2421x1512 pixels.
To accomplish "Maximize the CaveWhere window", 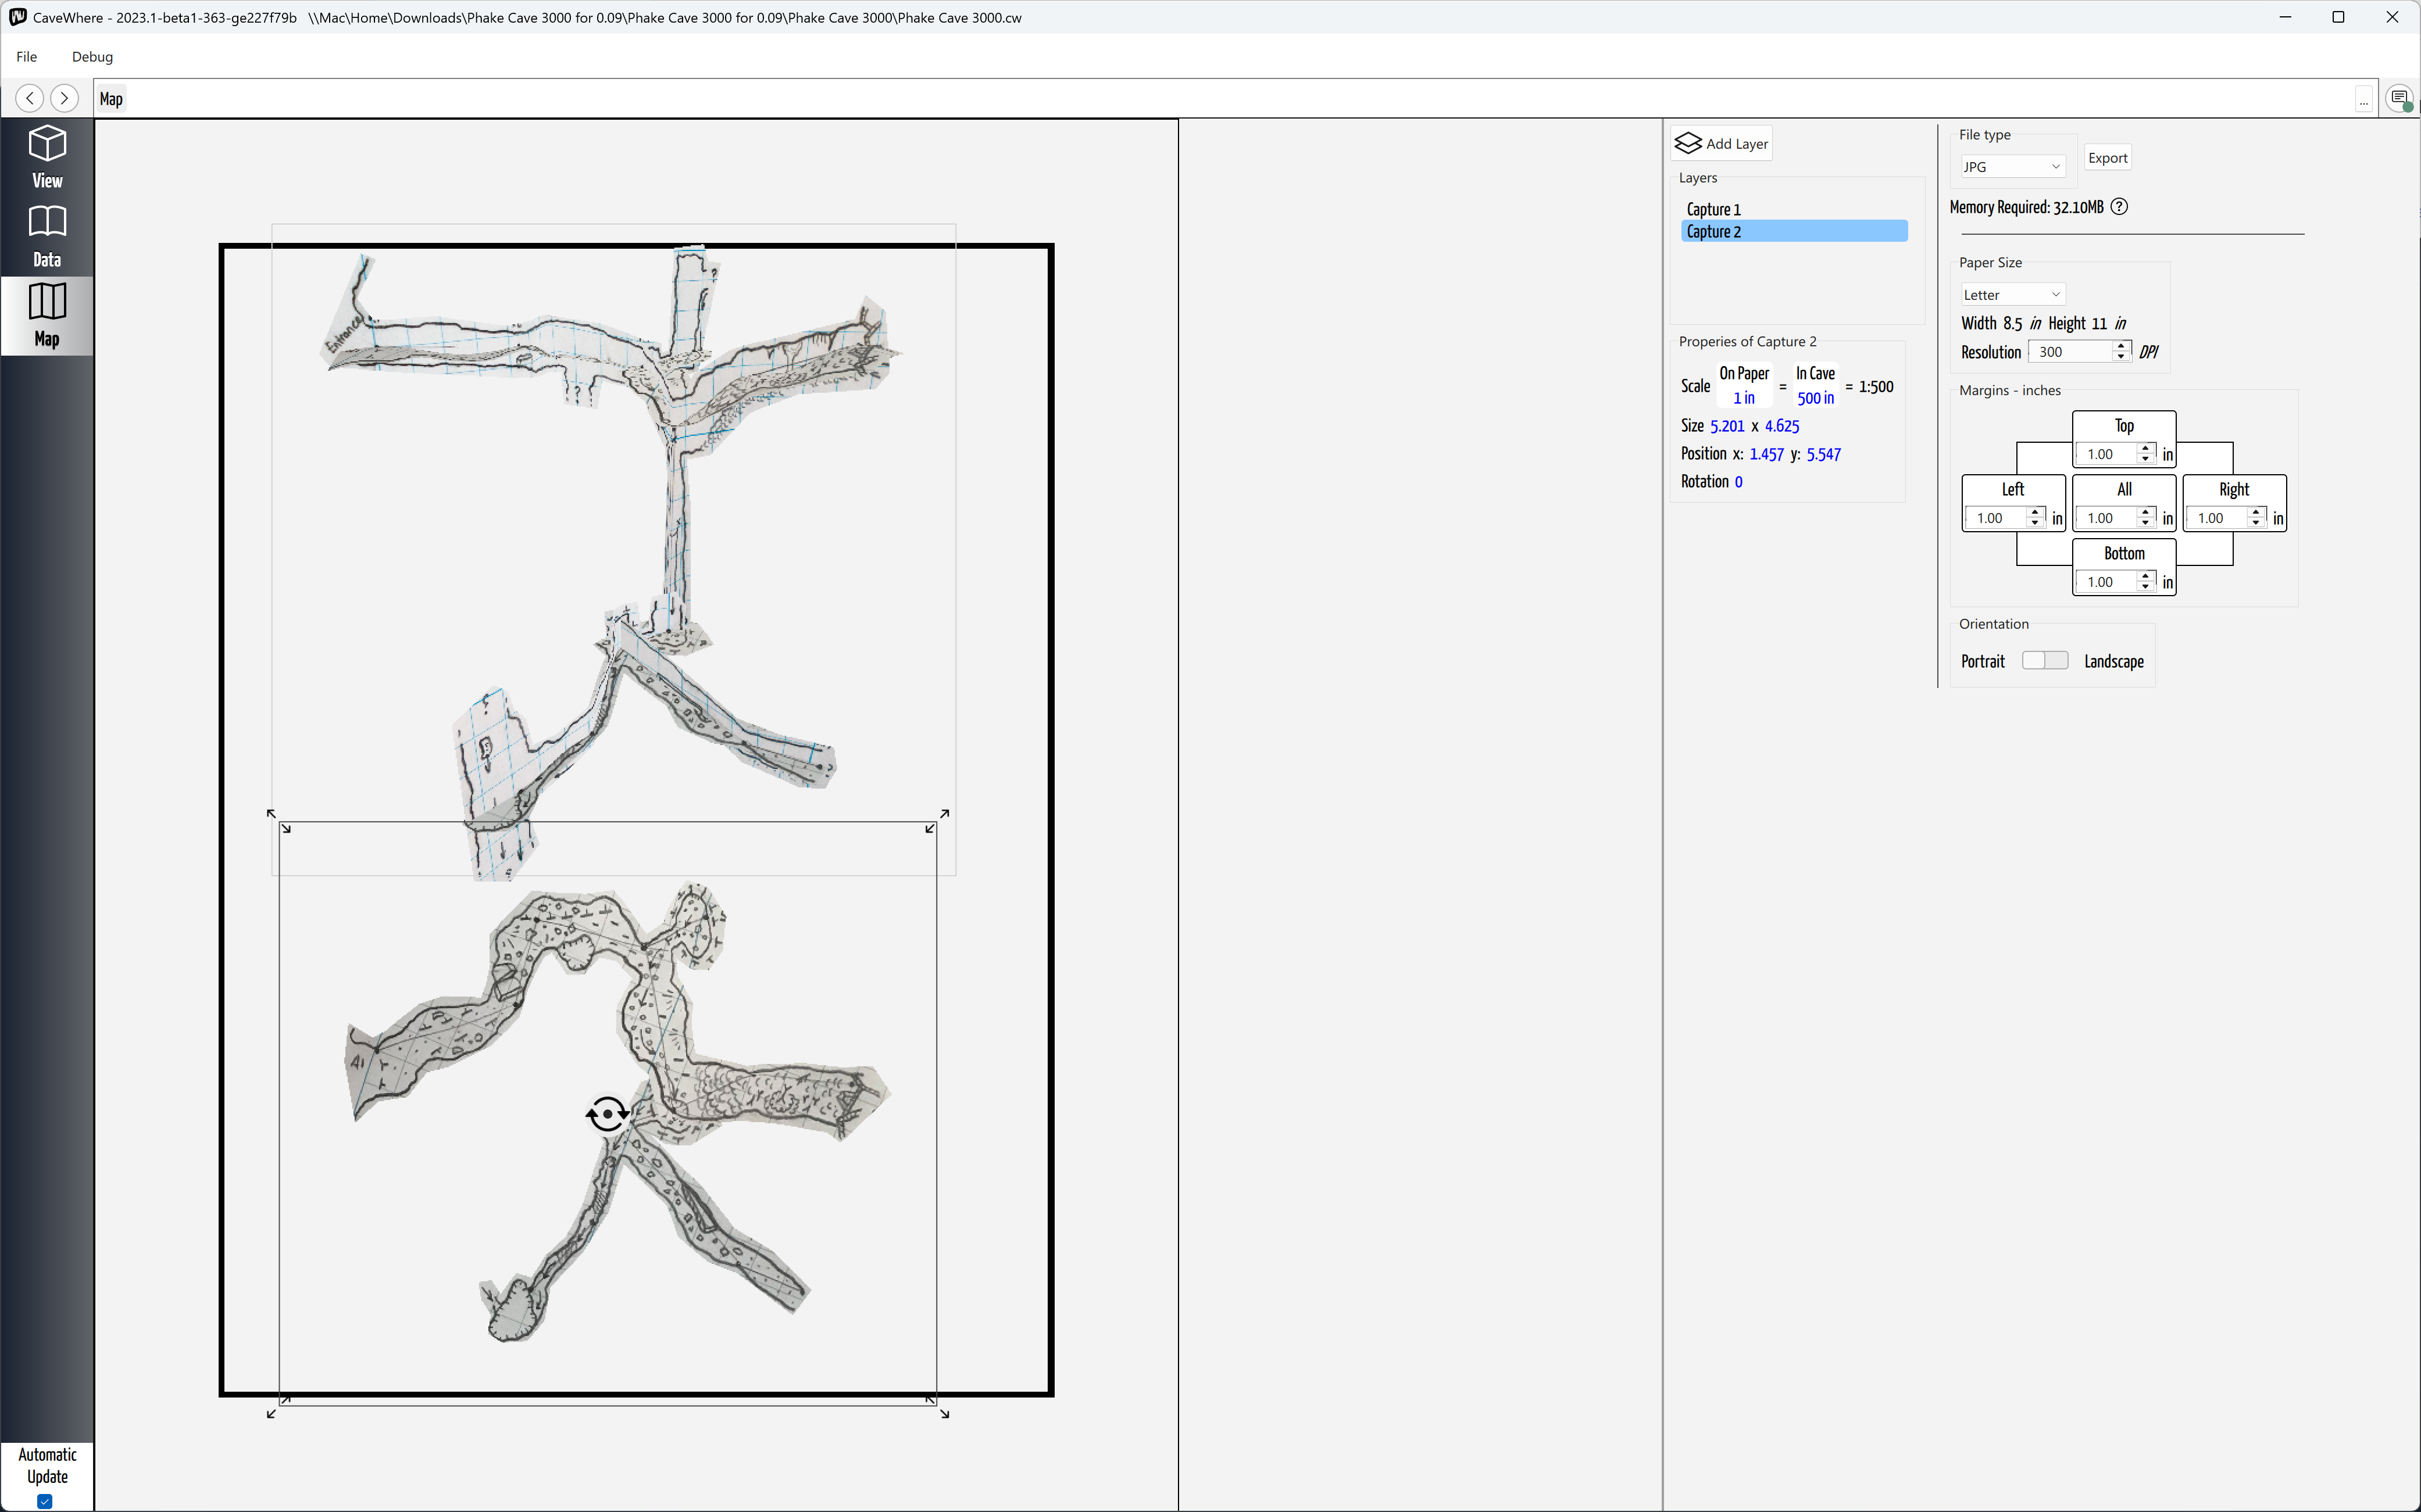I will tap(2338, 17).
